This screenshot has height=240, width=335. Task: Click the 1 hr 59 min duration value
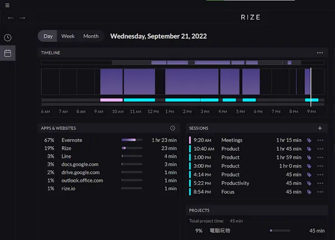289,157
